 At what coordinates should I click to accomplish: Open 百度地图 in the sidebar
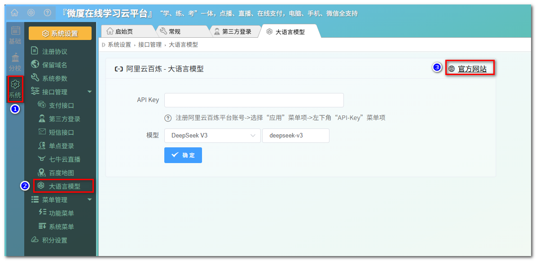[x=61, y=173]
